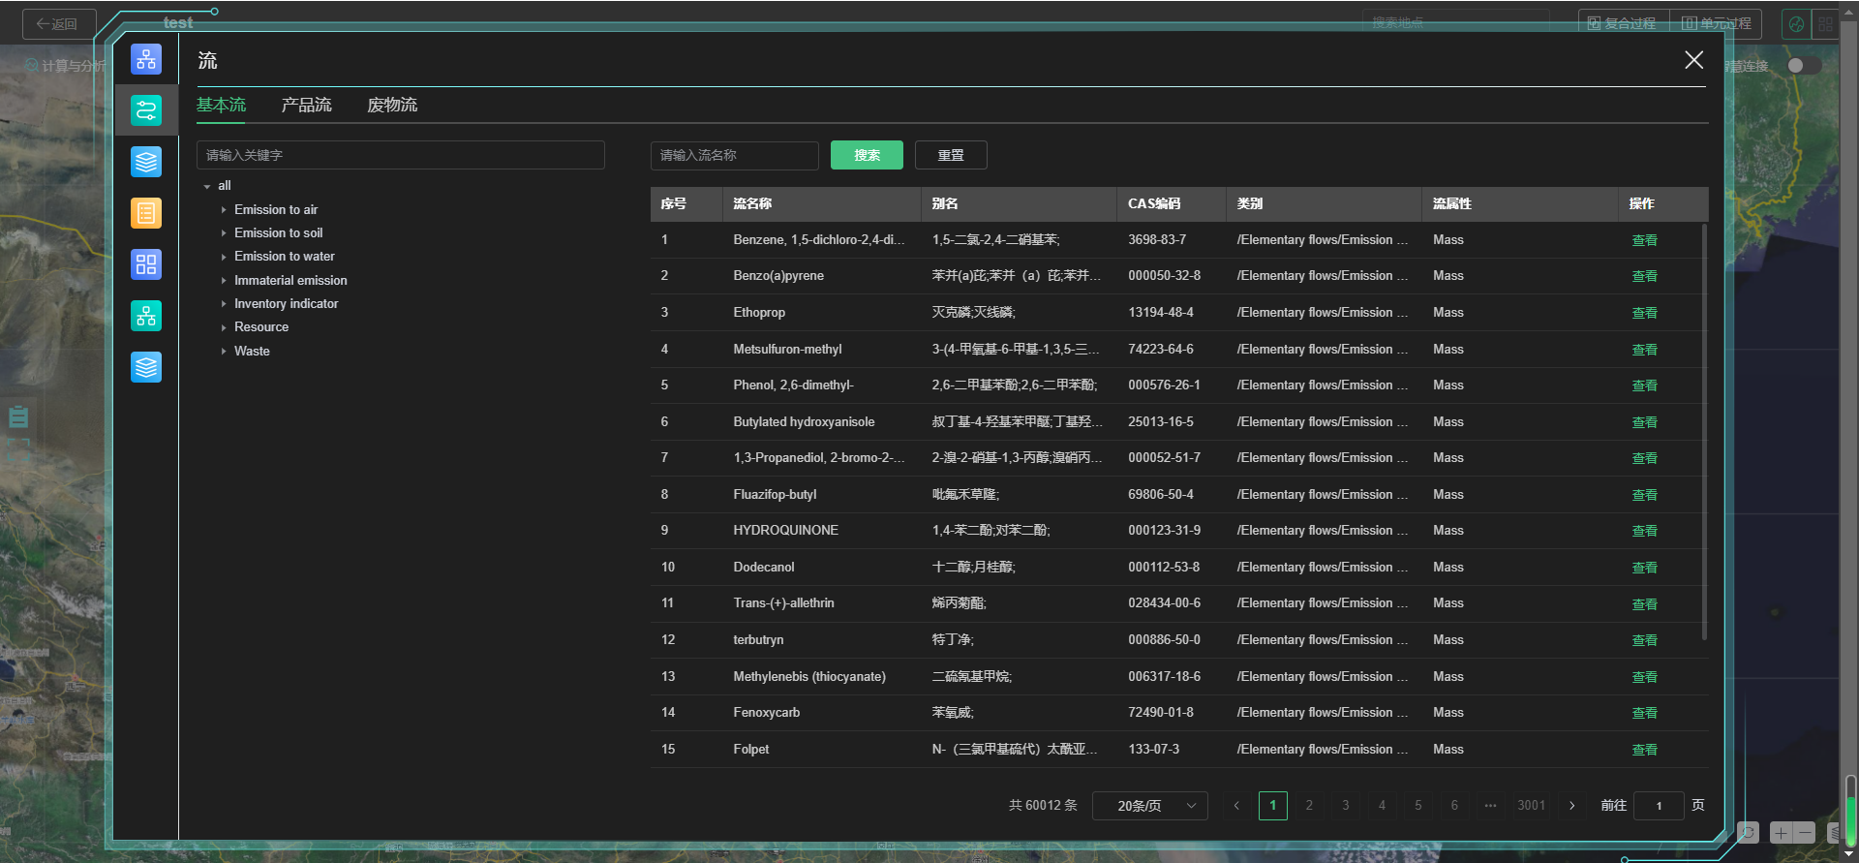Click the 前往 page number input
This screenshot has height=863, width=1859.
[x=1659, y=806]
